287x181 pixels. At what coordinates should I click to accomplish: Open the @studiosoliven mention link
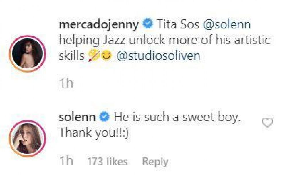158,56
